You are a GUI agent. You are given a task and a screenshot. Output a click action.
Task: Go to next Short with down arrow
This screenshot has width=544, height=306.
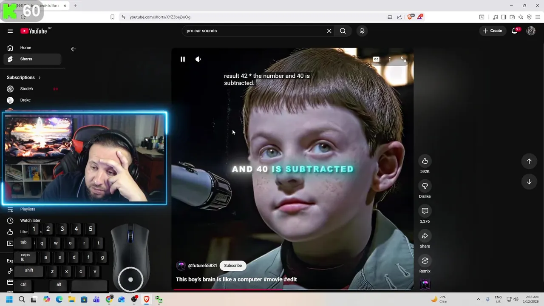(529, 181)
